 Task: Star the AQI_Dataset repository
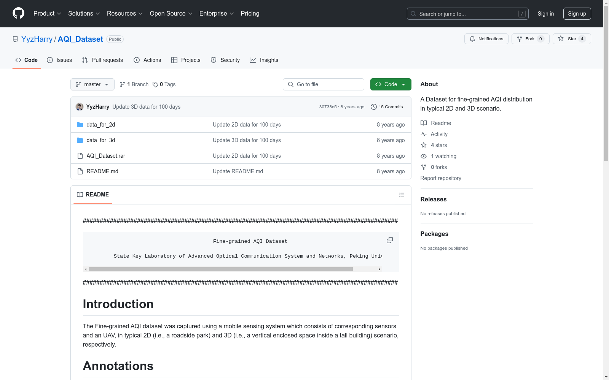point(572,39)
